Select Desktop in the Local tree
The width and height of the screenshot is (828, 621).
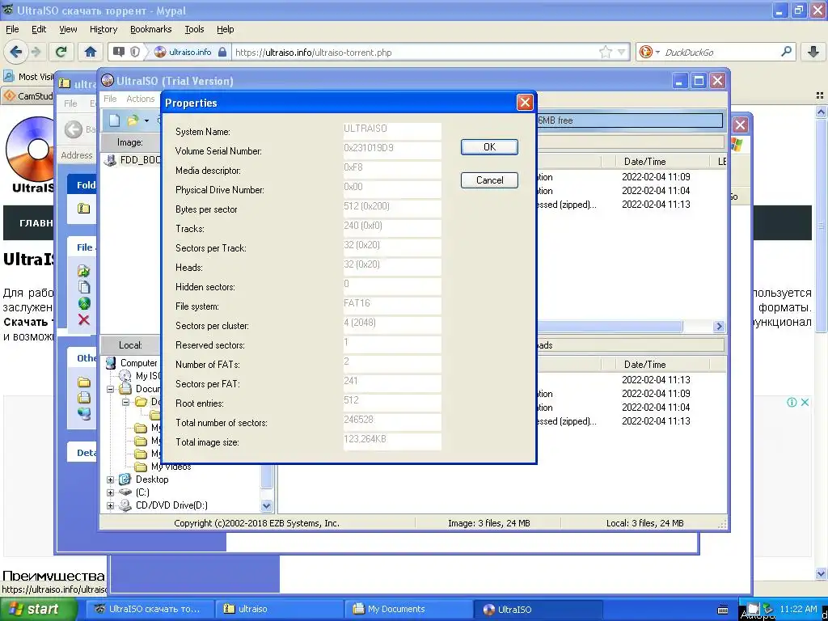(x=152, y=479)
